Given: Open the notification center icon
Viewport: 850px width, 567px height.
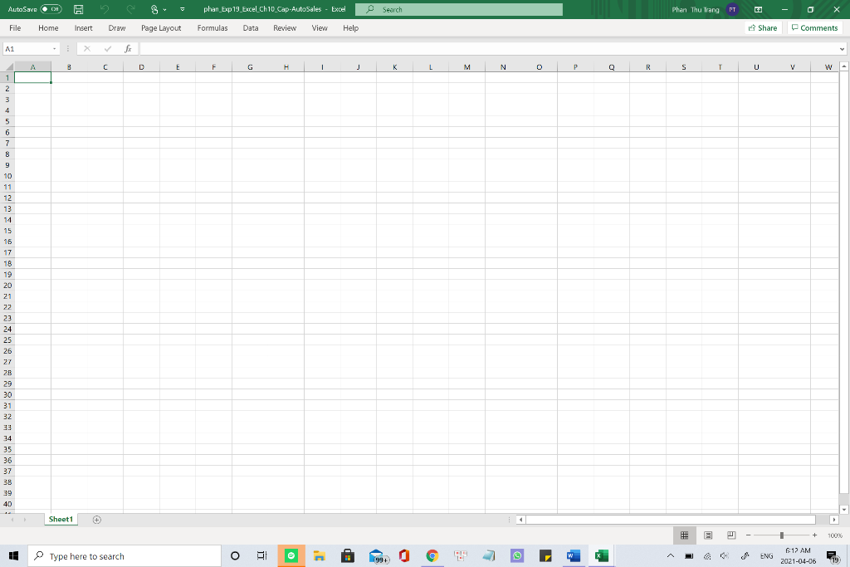Looking at the screenshot, I should point(833,556).
